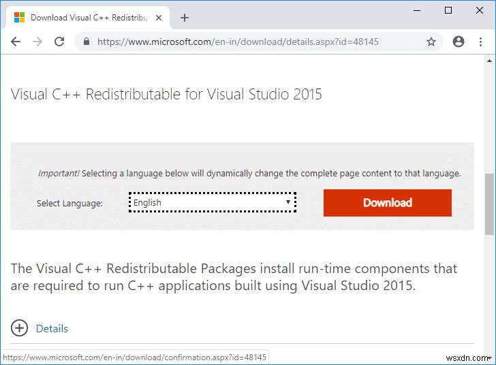
Task: Expand Details with the plus circle icon
Action: [19, 328]
